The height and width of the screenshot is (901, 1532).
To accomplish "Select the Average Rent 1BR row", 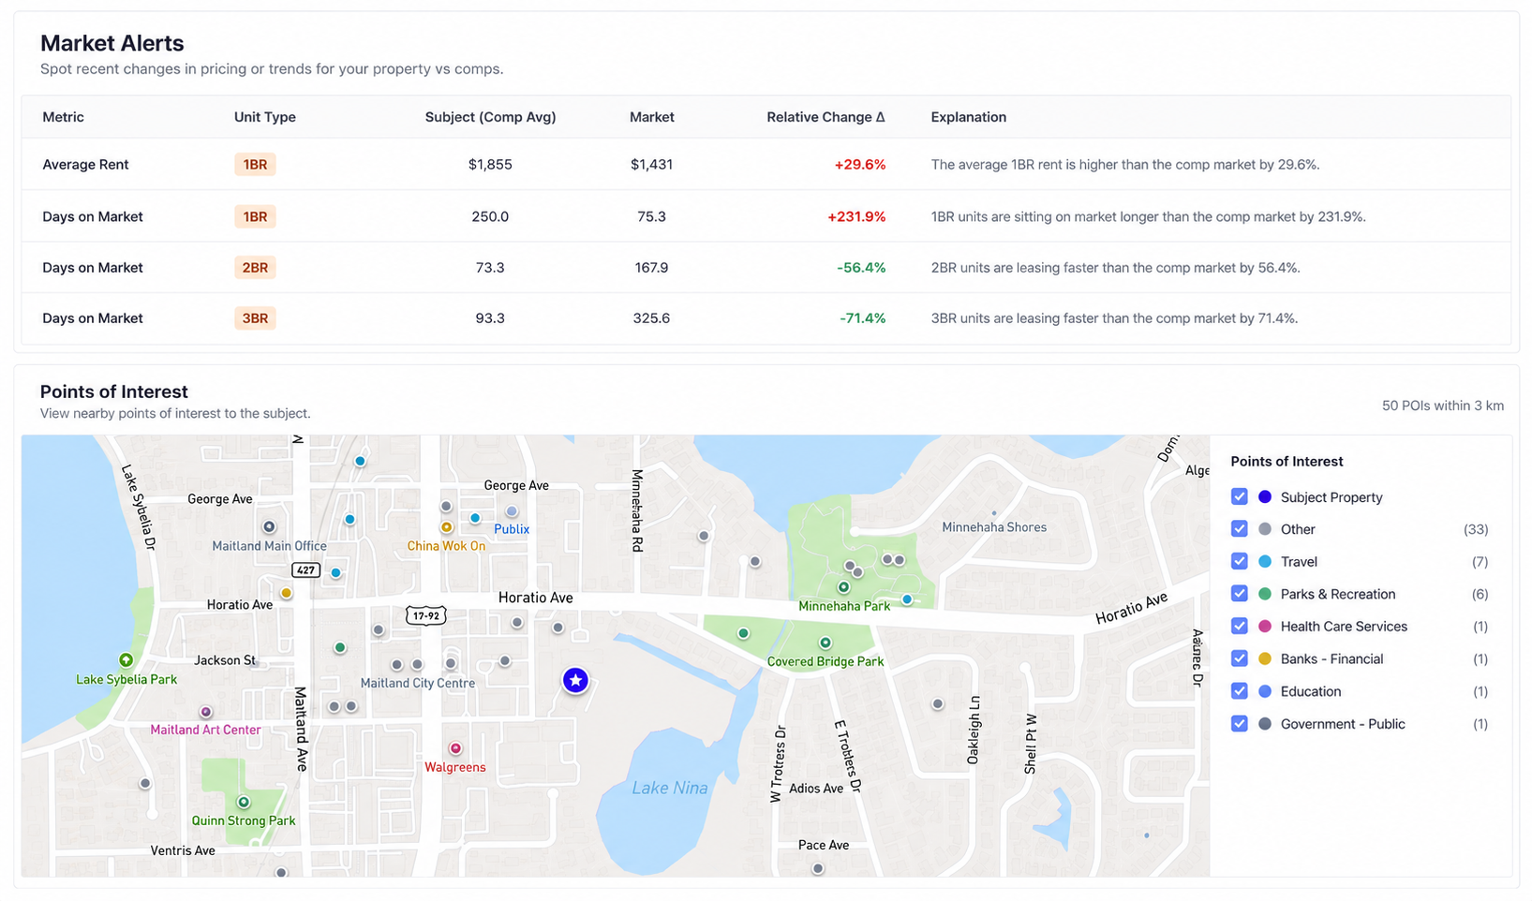I will click(x=766, y=164).
